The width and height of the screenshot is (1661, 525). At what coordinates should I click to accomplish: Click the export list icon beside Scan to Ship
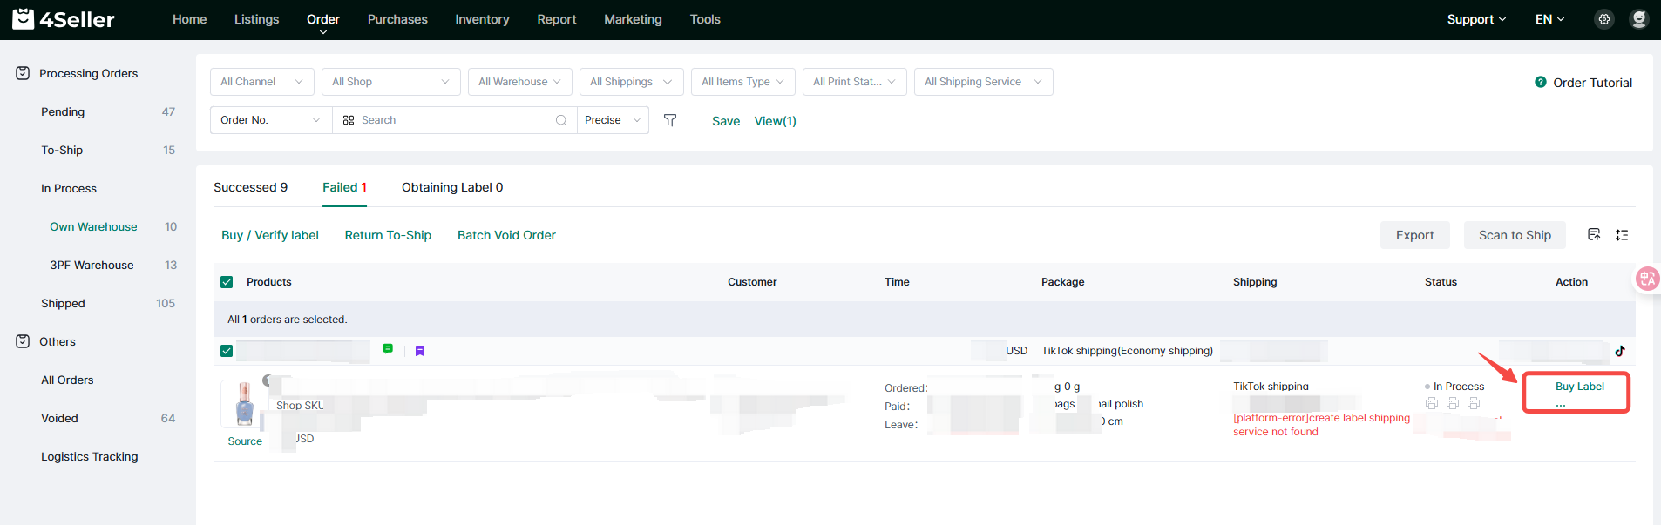click(x=1594, y=234)
